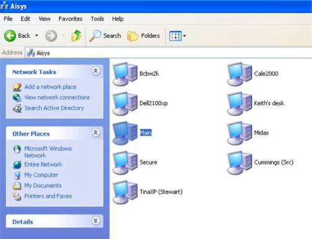The image size is (312, 239).
Task: Open Entire Network link
Action: click(x=43, y=164)
